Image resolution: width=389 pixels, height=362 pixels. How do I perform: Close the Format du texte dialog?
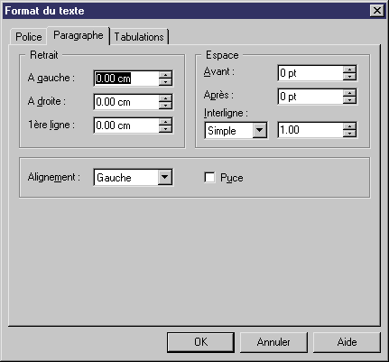[376, 11]
